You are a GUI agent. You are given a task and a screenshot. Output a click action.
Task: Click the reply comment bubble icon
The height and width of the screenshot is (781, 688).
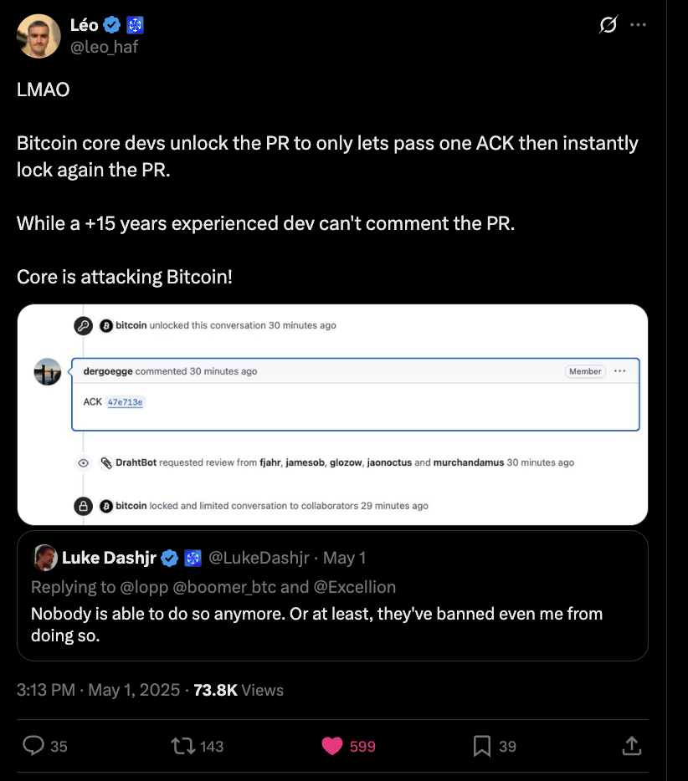pyautogui.click(x=33, y=745)
